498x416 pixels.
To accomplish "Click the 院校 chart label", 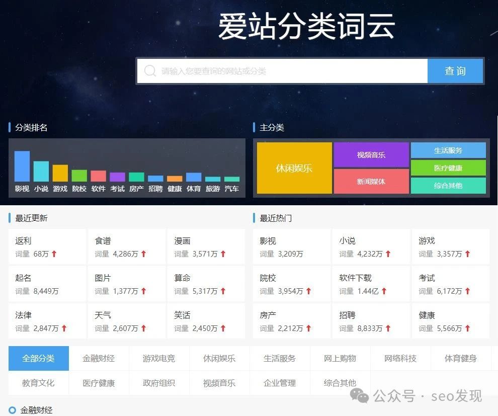I will pyautogui.click(x=79, y=189).
